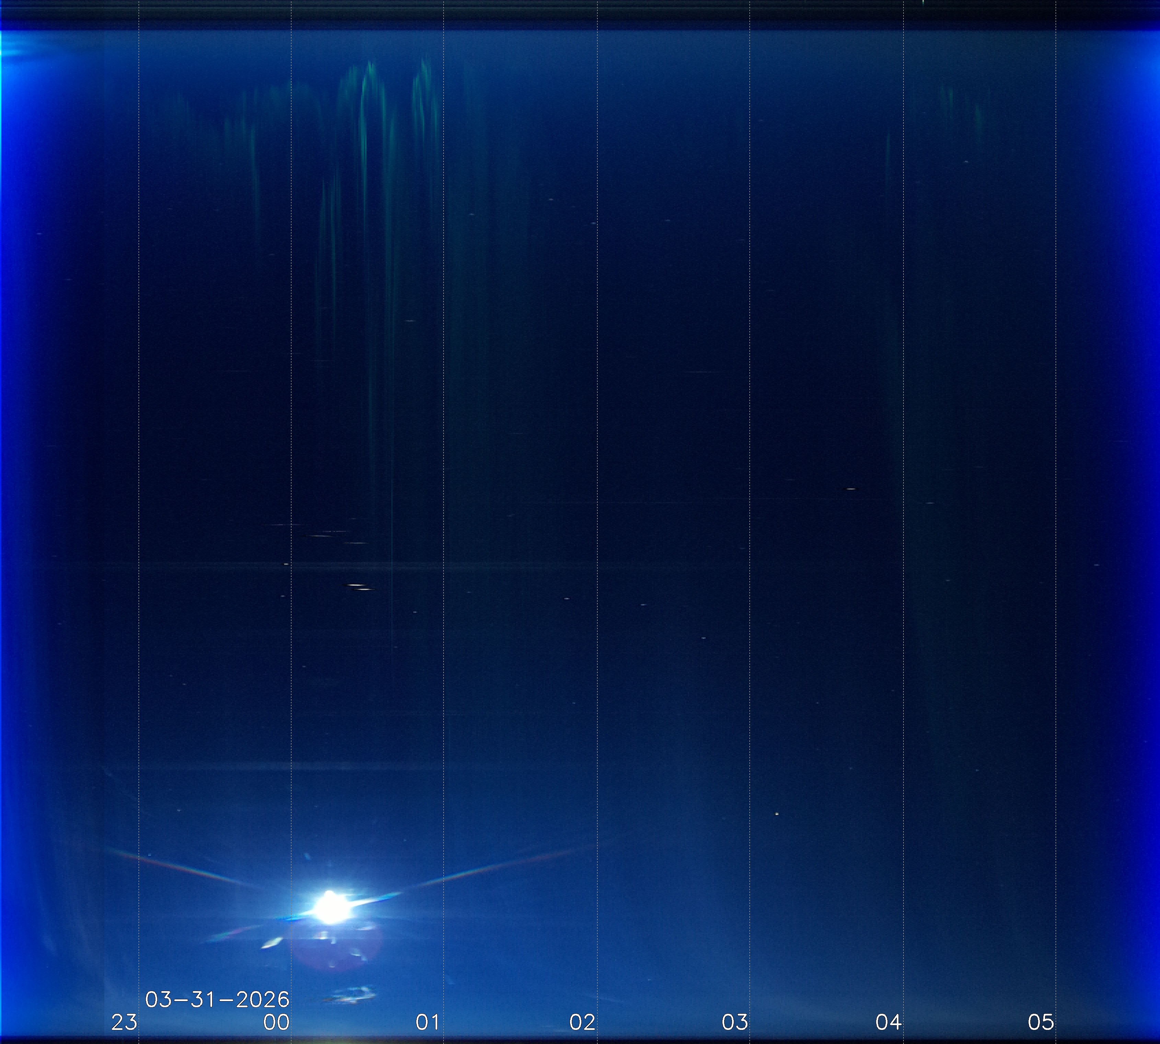Viewport: 1160px width, 1044px height.
Task: Click the 03-31-2026 date text
Action: [x=217, y=999]
